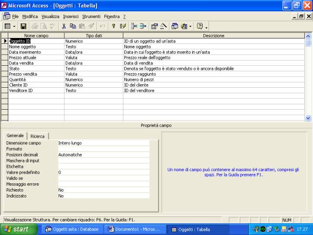
Task: Switch to Oggetti asta : Database taskbar button
Action: tap(72, 229)
